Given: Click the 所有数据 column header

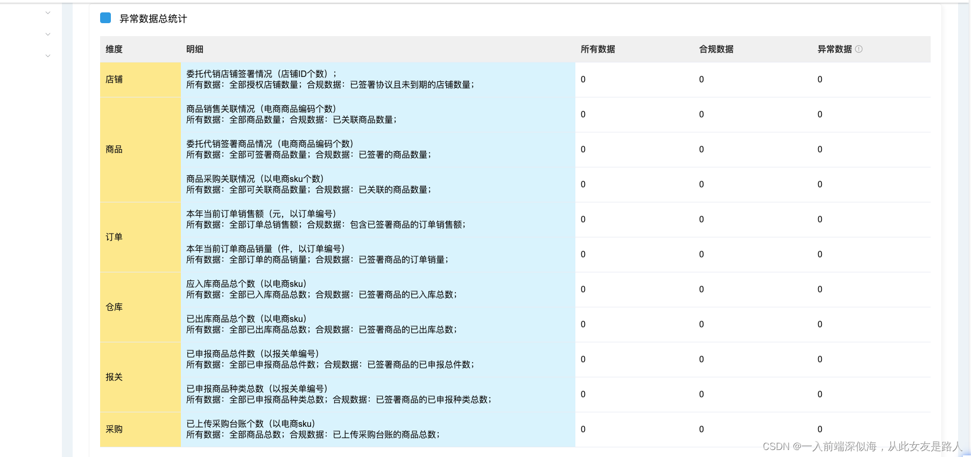Looking at the screenshot, I should (x=597, y=49).
